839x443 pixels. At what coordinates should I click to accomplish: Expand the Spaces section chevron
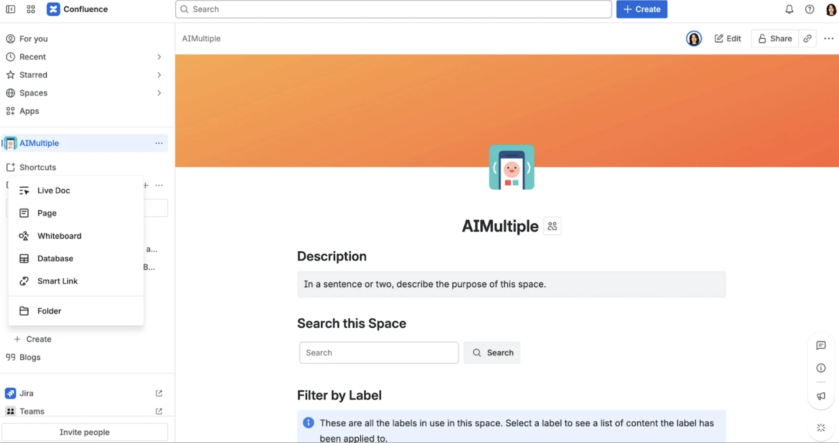[159, 93]
